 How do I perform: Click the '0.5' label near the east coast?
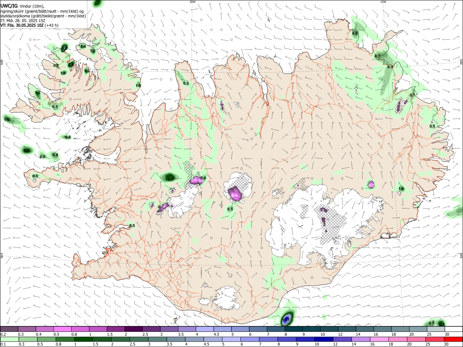[432, 126]
